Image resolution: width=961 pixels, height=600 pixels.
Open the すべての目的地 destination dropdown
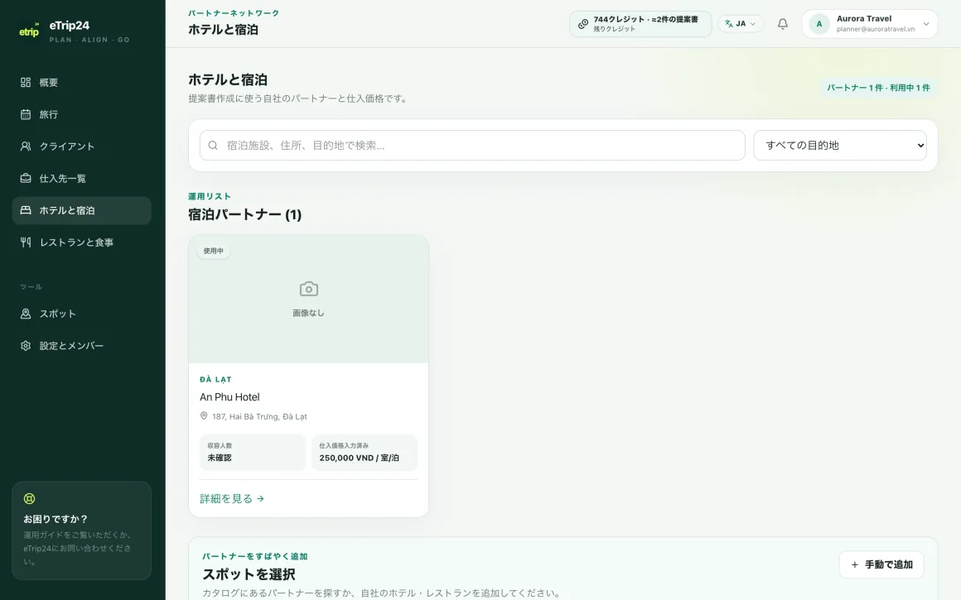(840, 145)
